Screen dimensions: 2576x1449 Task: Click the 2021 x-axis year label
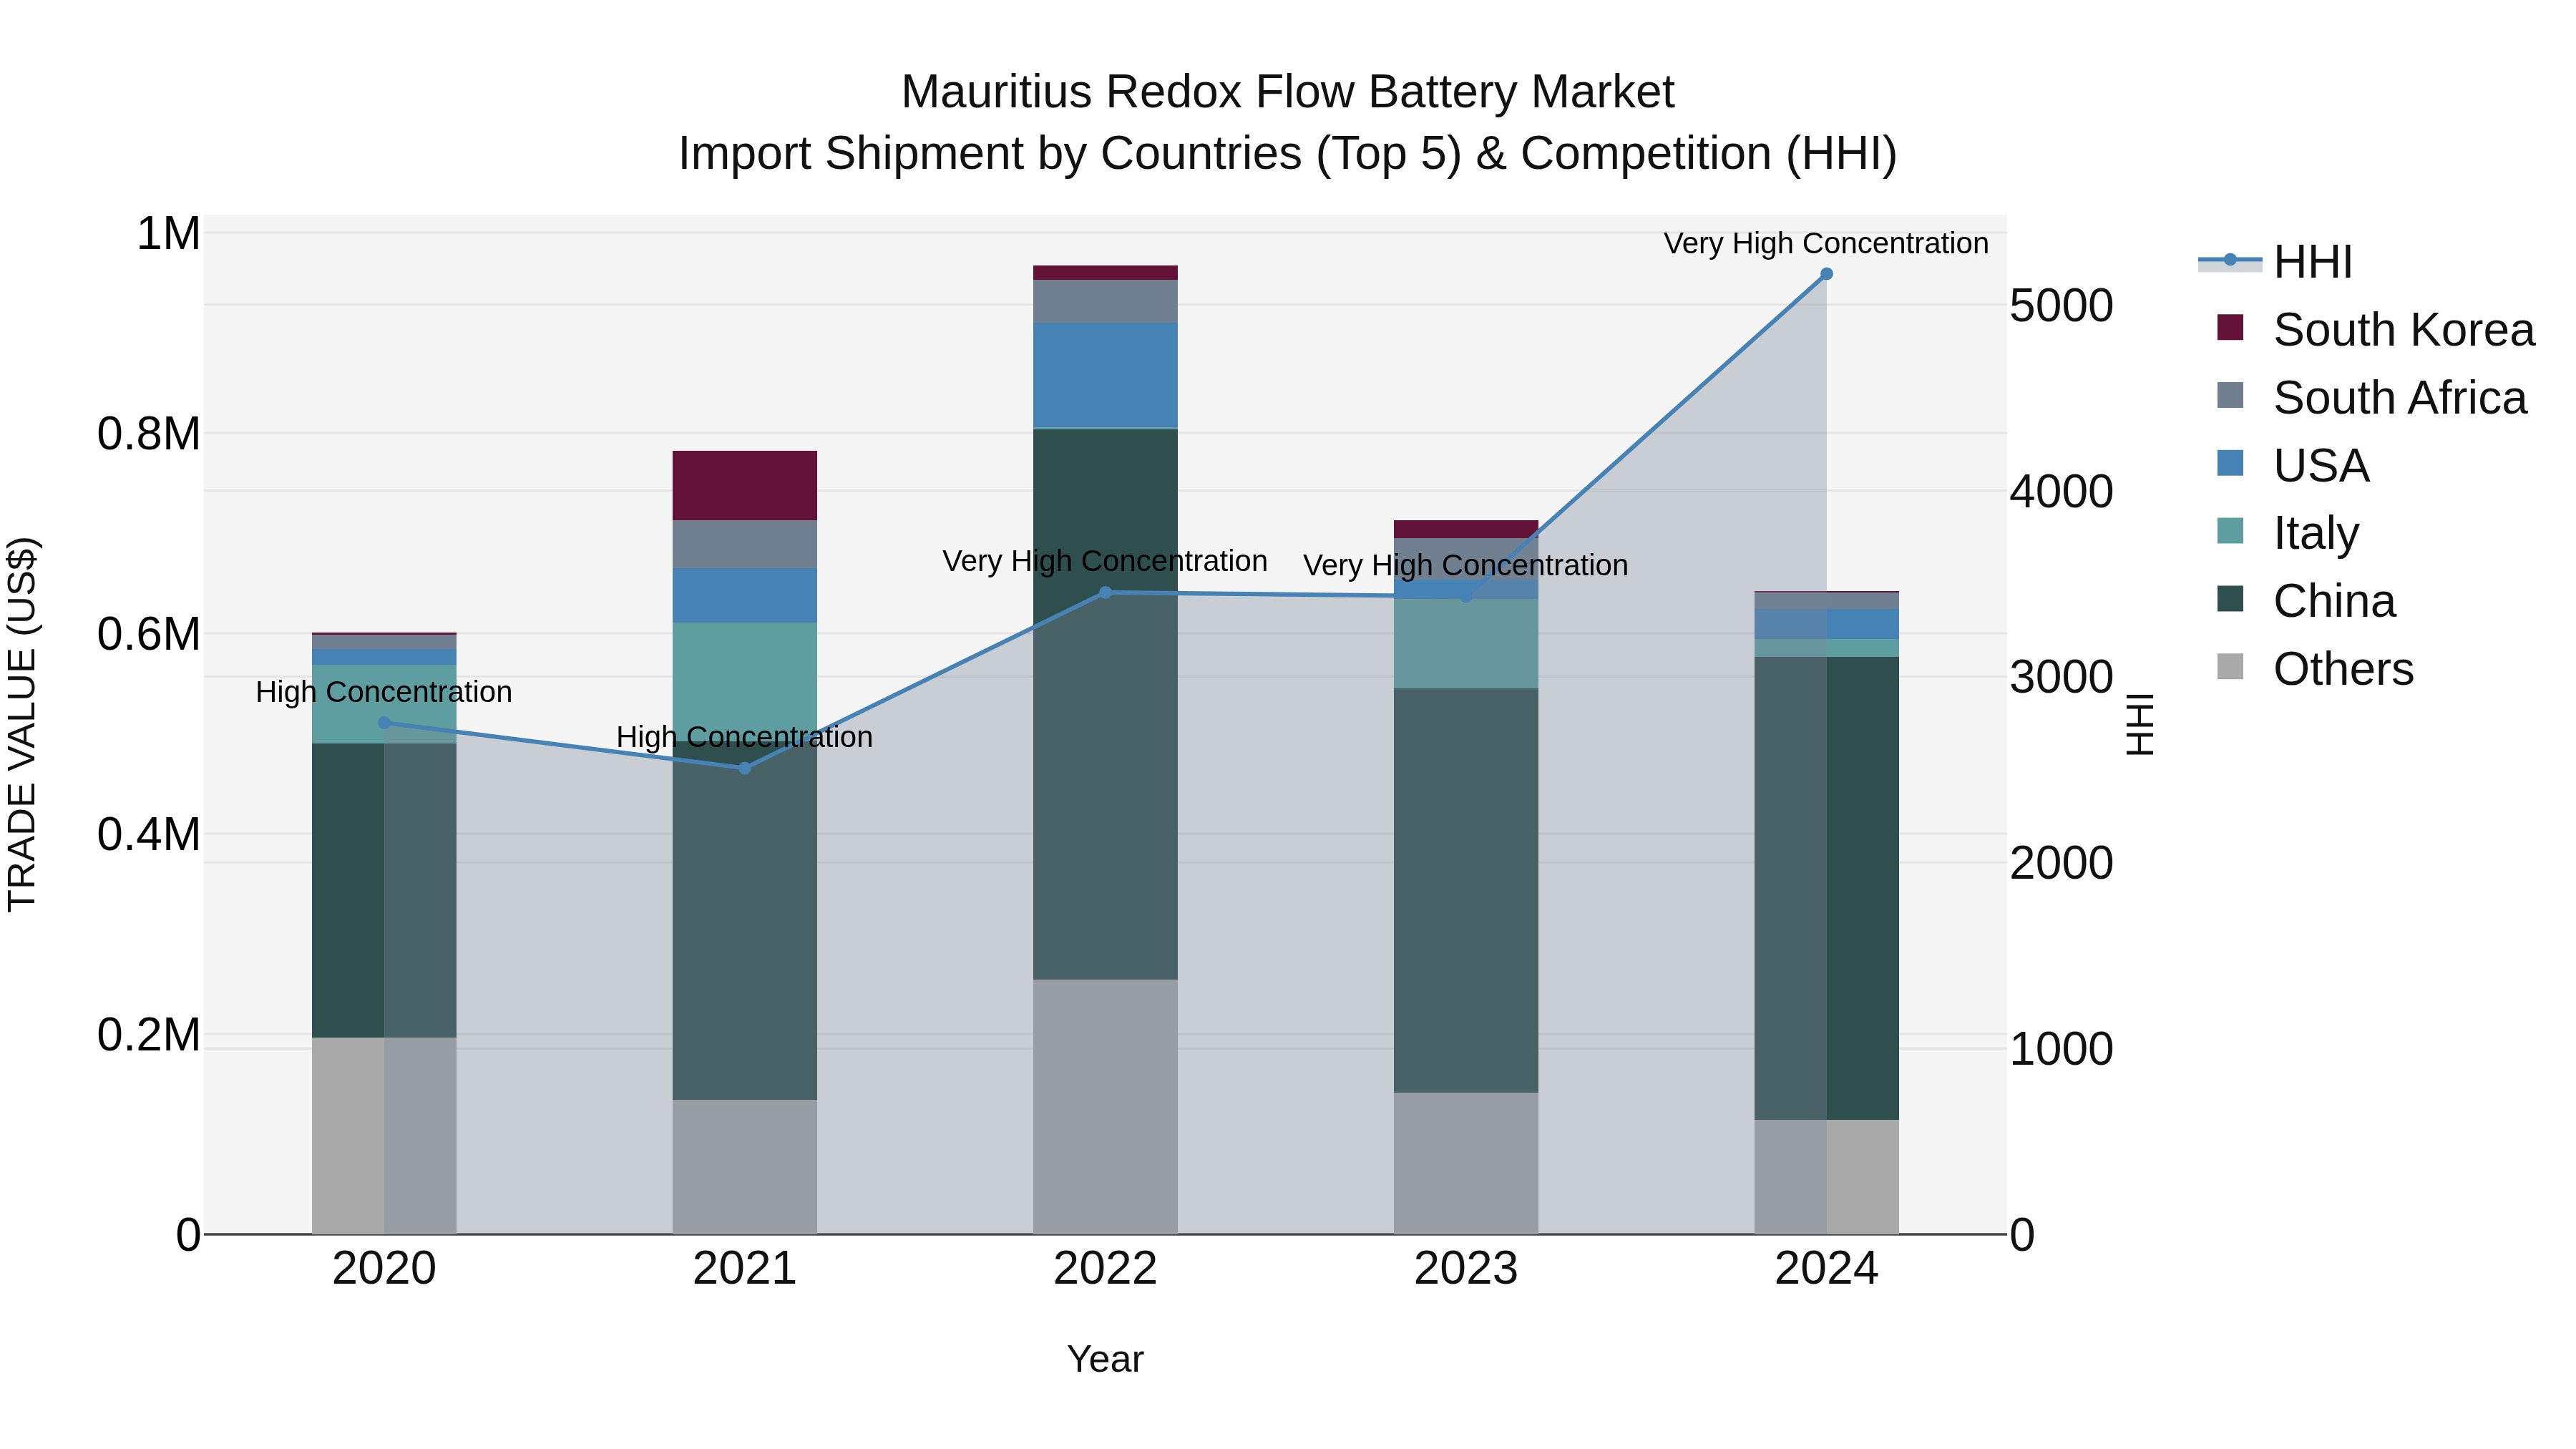point(744,1269)
